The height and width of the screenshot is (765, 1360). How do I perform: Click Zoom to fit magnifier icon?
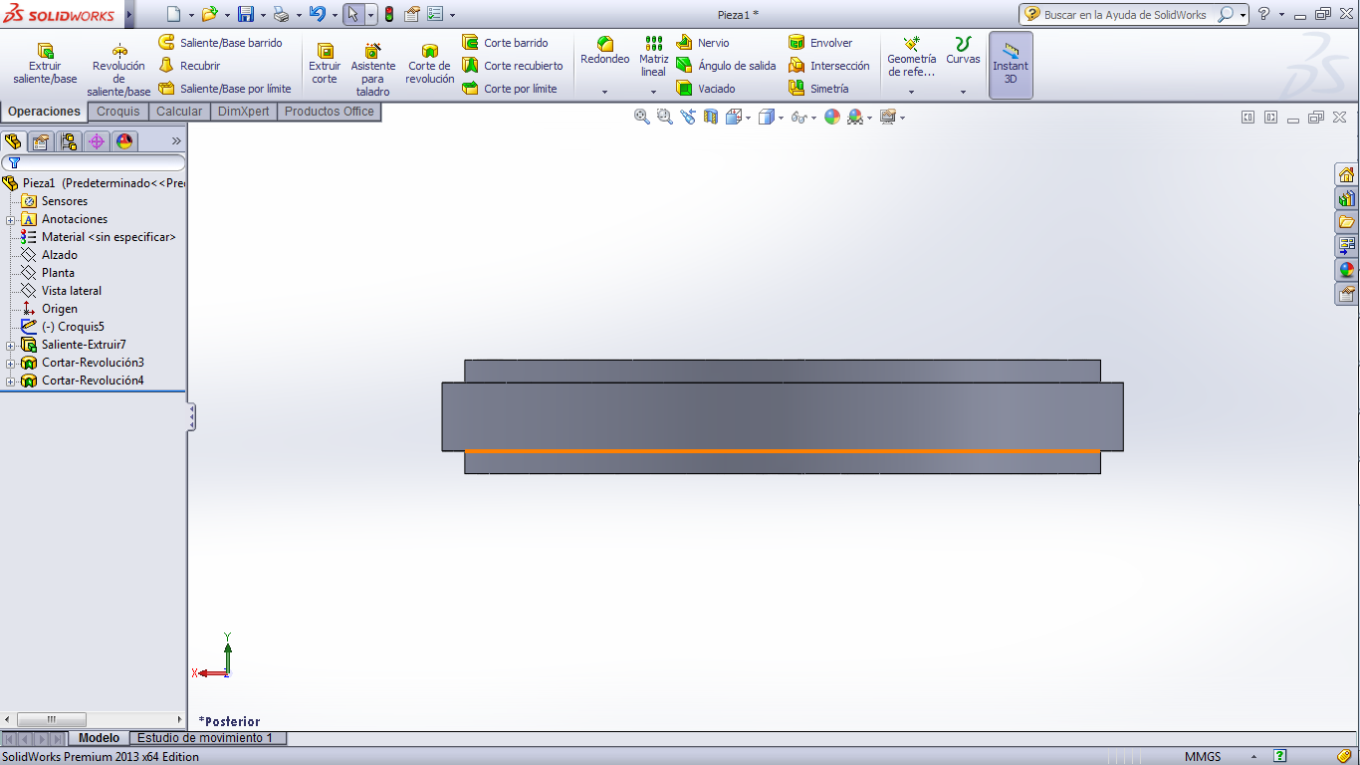[642, 117]
